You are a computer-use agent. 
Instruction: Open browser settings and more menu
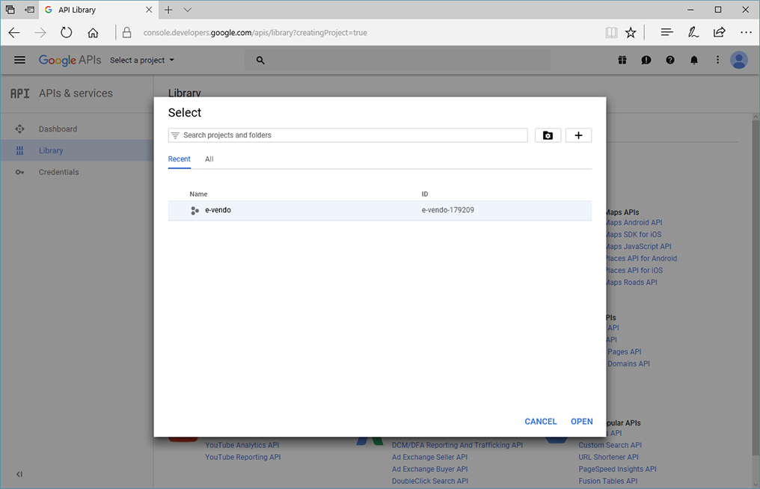746,32
